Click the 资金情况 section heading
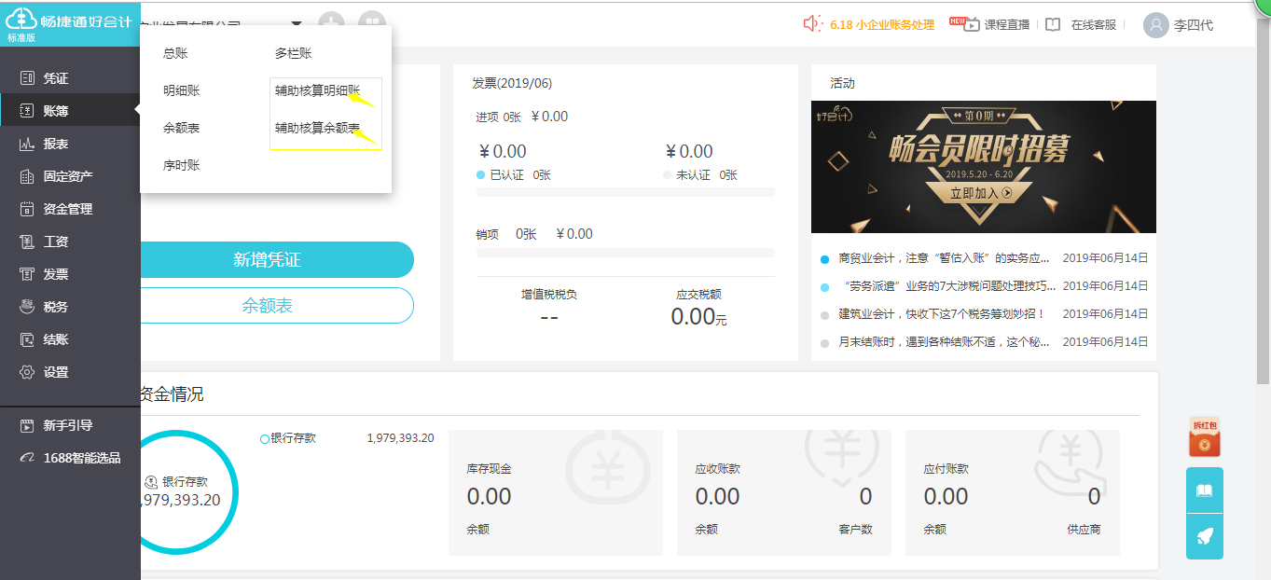1271x580 pixels. 173,394
